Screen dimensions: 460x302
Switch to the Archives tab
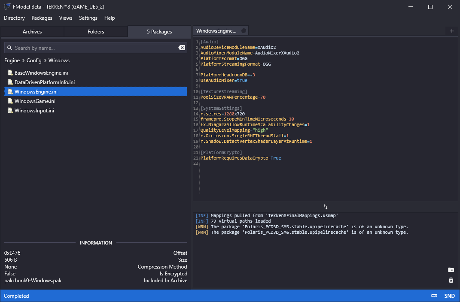click(32, 32)
